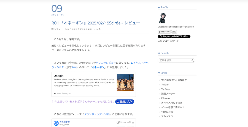Open the 19世紀年表 link
Viewport: 248px width, 127px height.
pos(167,112)
